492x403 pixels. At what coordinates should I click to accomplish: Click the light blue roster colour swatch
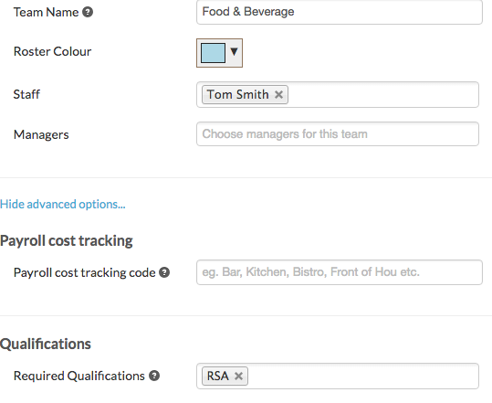click(213, 53)
